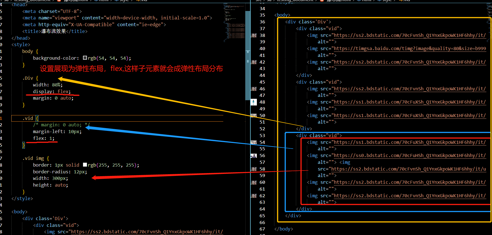Click the image preview icon beside line 58
This screenshot has width=492, height=235.
click(254, 169)
